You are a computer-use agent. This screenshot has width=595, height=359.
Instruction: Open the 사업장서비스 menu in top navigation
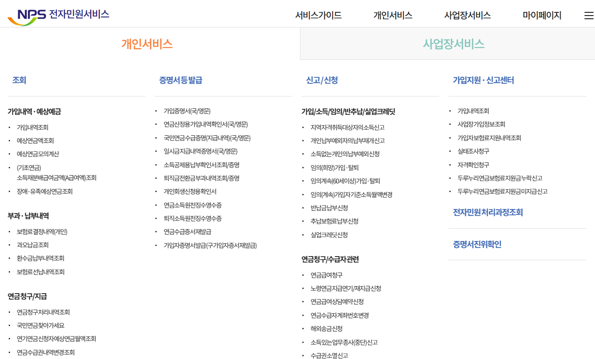pos(467,15)
